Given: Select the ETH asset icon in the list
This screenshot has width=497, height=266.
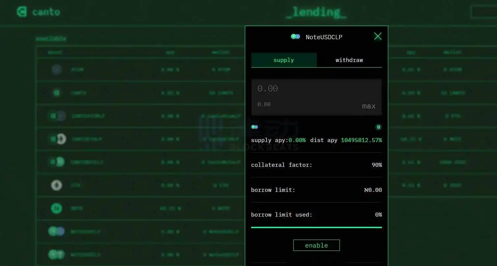Looking at the screenshot, I should click(x=57, y=185).
